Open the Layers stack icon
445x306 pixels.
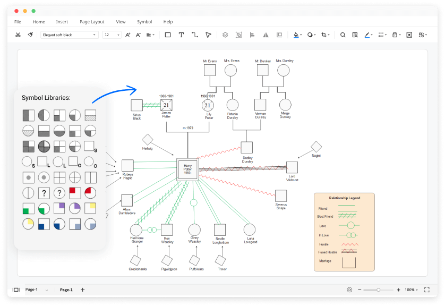225,35
